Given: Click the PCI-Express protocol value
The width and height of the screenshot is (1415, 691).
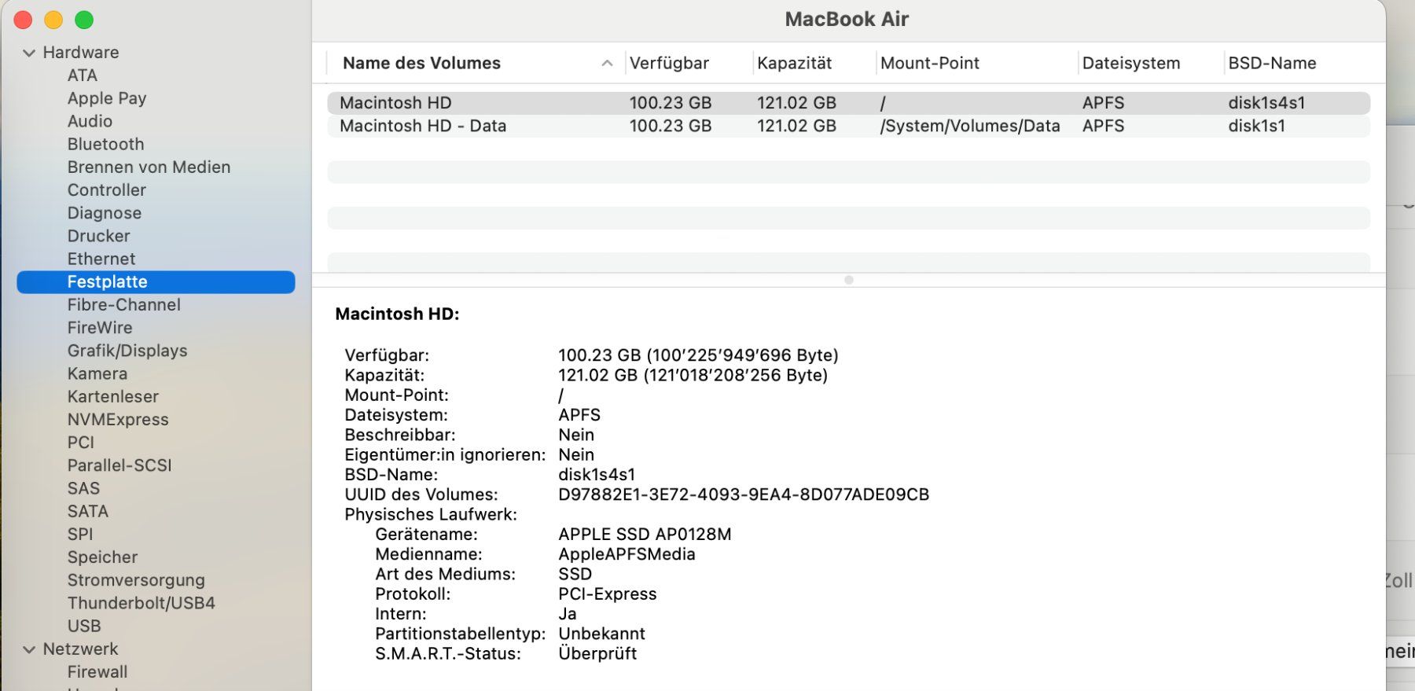Looking at the screenshot, I should (x=607, y=594).
